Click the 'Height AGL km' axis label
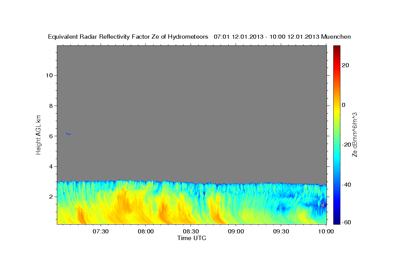Image resolution: width=404 pixels, height=269 pixels. click(39, 134)
